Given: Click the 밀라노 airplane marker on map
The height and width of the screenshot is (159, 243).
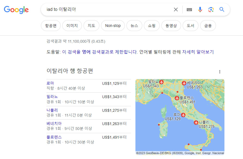Looking at the screenshot, I should [x=161, y=82].
